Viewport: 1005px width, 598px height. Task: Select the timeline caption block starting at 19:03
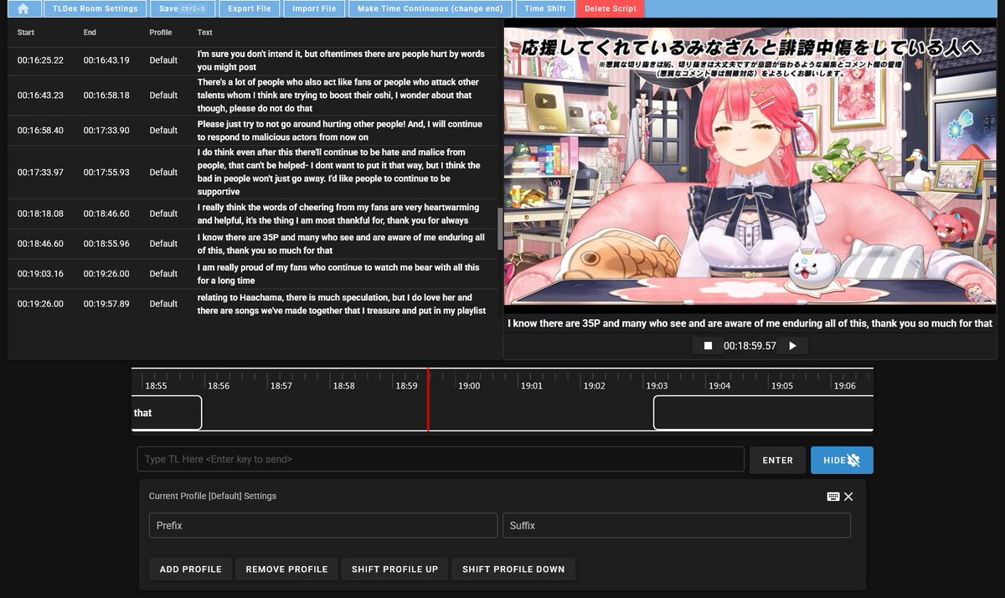[763, 413]
